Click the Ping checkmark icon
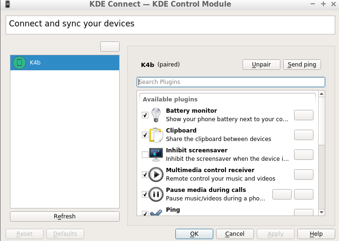This screenshot has height=241, width=339. click(156, 213)
